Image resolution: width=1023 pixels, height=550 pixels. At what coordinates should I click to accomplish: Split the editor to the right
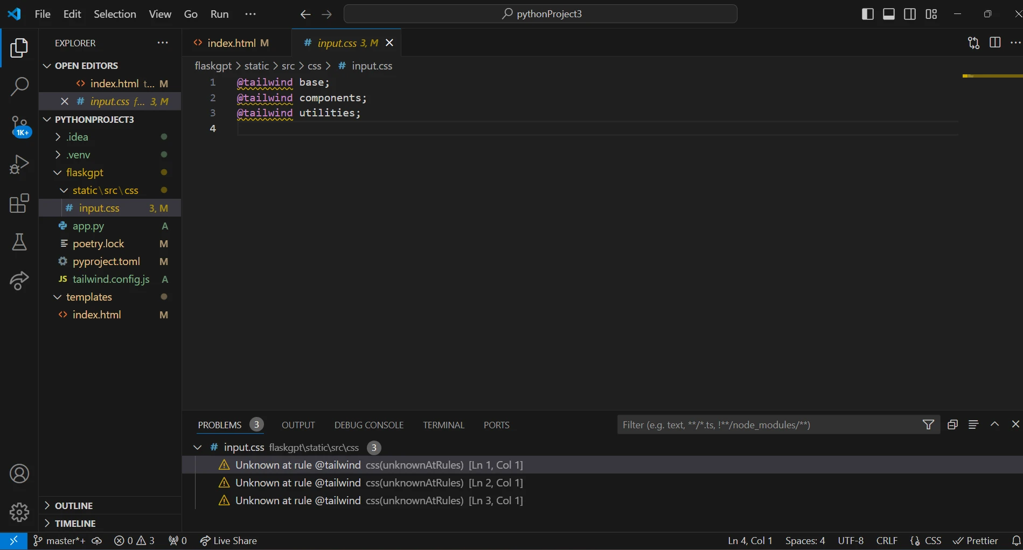(995, 43)
